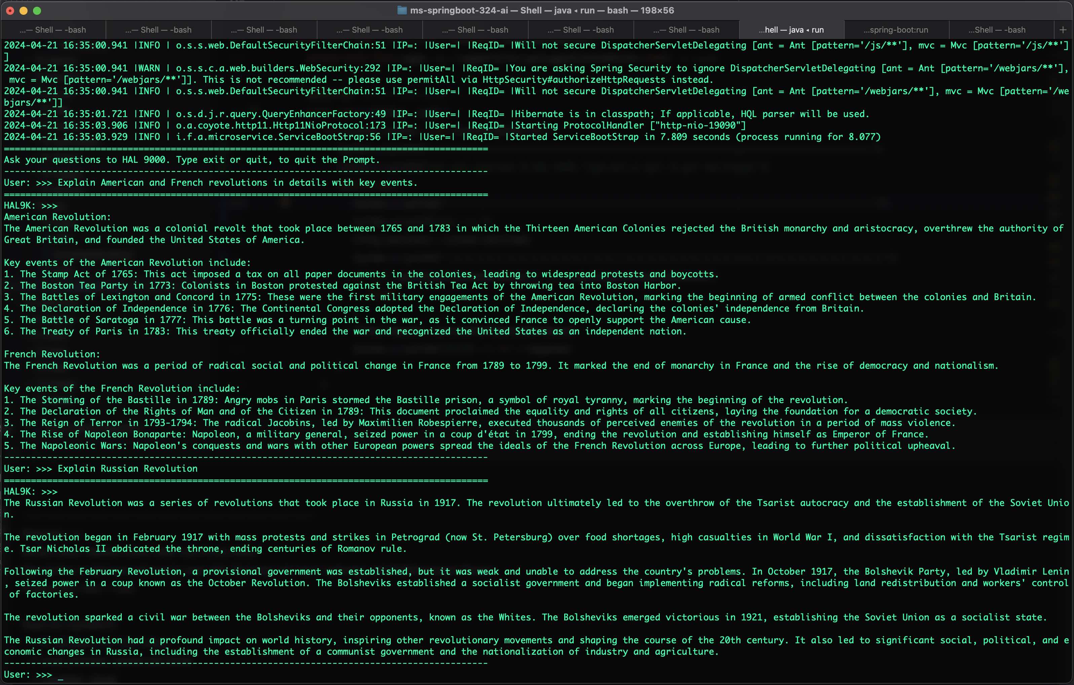The image size is (1074, 685).
Task: Minimize the window using yellow button
Action: click(24, 10)
